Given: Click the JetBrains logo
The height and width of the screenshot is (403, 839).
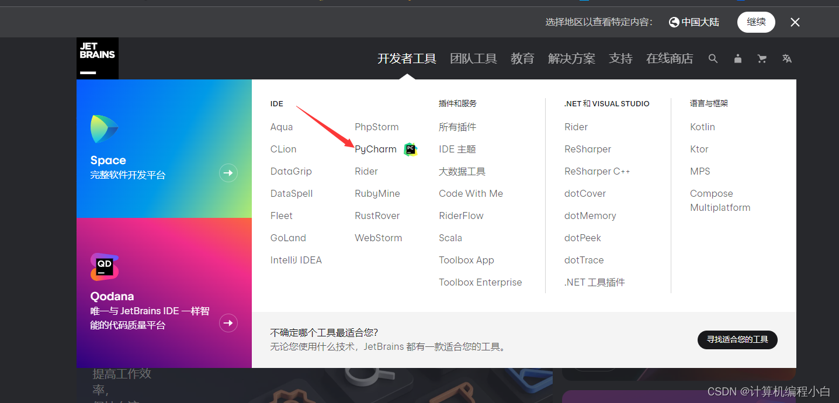Looking at the screenshot, I should click(x=98, y=58).
